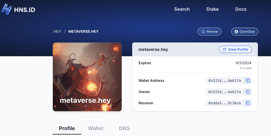
Task: Click the 'in a year' text
Action: [246, 68]
